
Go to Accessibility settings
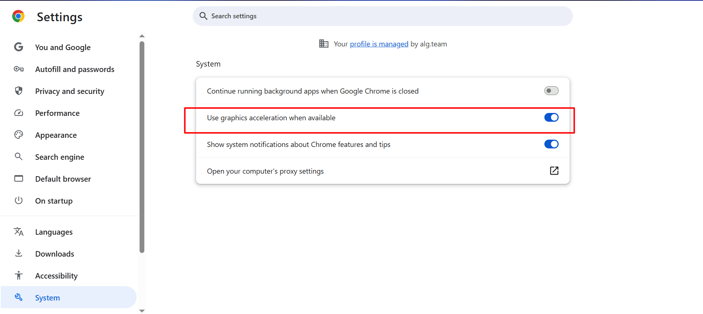(56, 276)
